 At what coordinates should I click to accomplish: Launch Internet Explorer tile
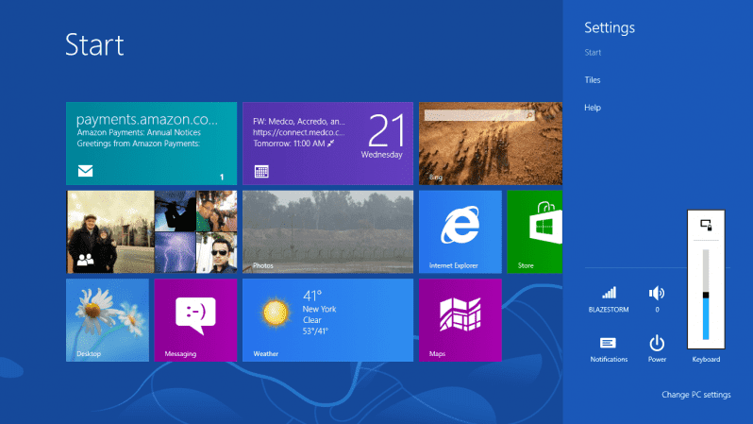click(460, 231)
